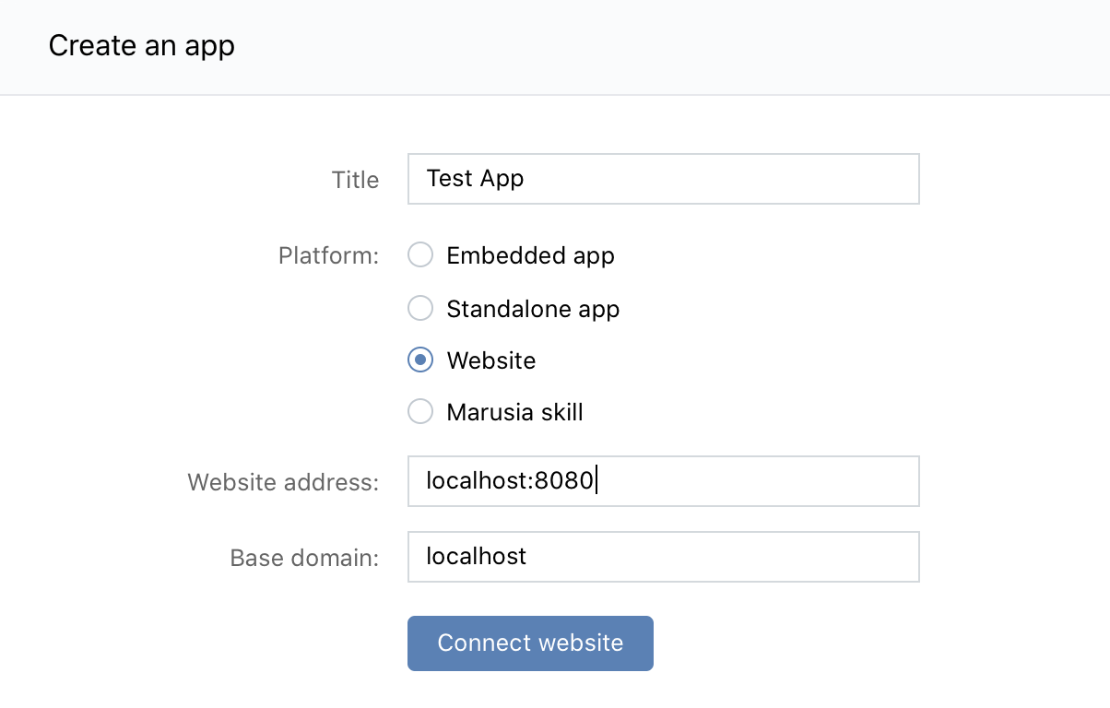This screenshot has width=1110, height=708.
Task: Click the "Marusia skill" option label
Action: [x=514, y=412]
